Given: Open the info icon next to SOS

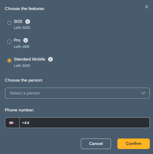Looking at the screenshot, I should [28, 22].
